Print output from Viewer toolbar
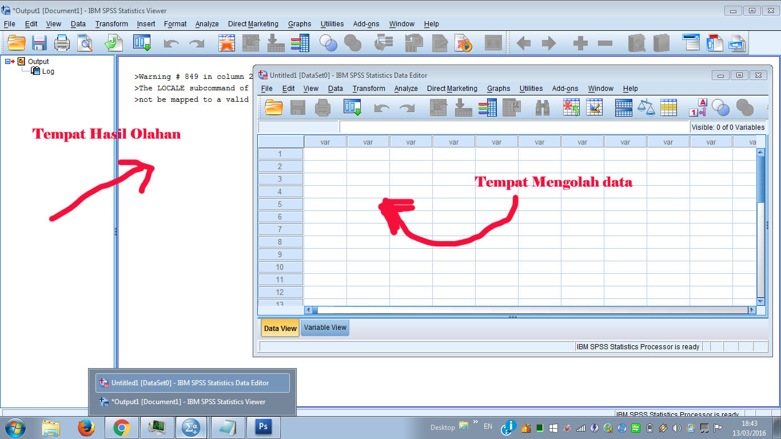Viewport: 781px width, 439px height. tap(62, 43)
